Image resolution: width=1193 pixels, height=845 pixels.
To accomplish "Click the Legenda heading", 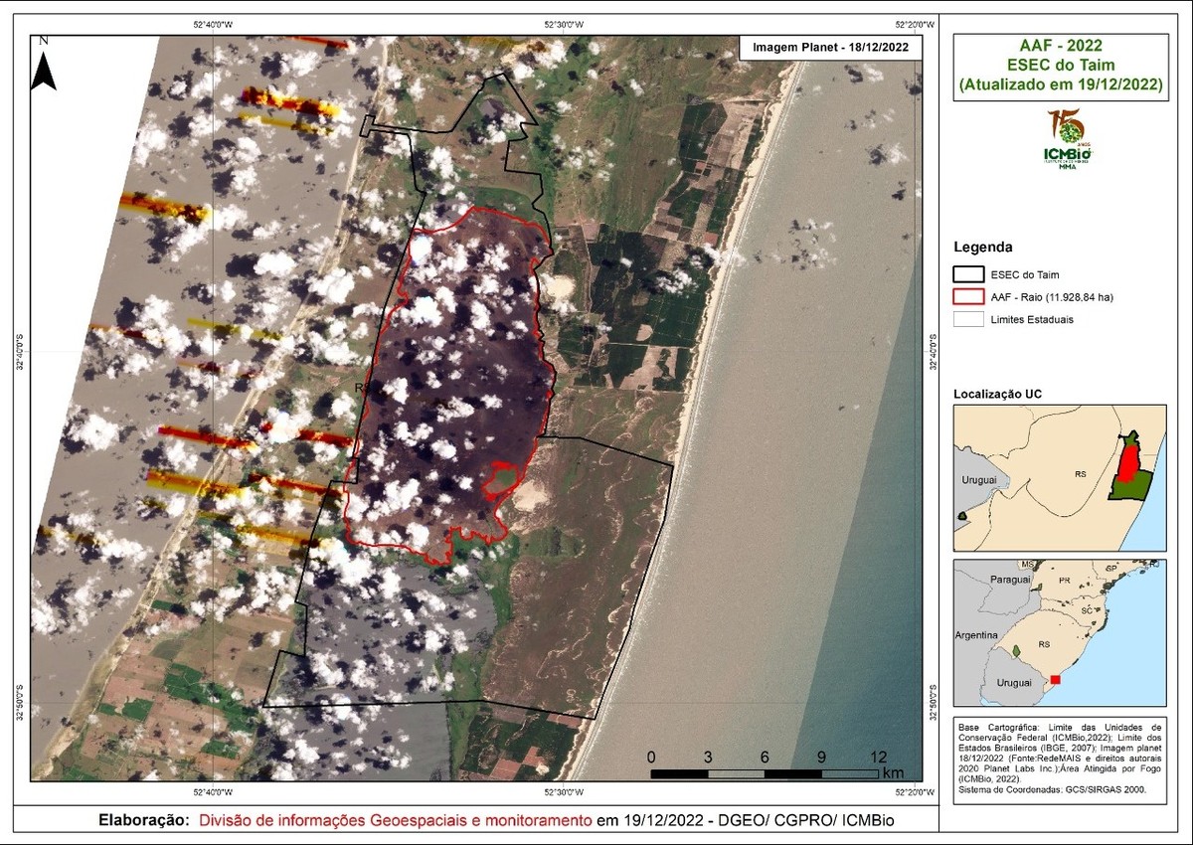I will (x=982, y=246).
